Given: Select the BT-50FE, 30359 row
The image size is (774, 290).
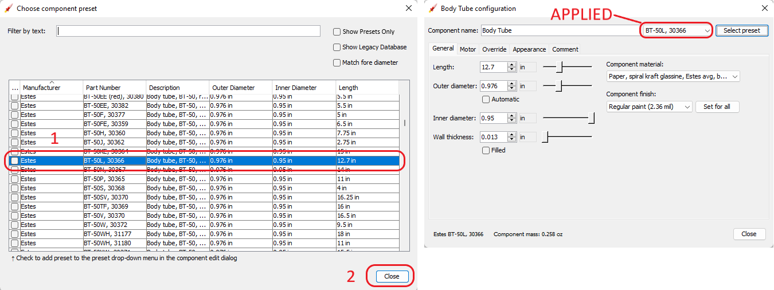Looking at the screenshot, I should pos(205,124).
